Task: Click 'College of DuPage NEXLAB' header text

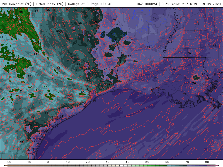Action: [90, 4]
